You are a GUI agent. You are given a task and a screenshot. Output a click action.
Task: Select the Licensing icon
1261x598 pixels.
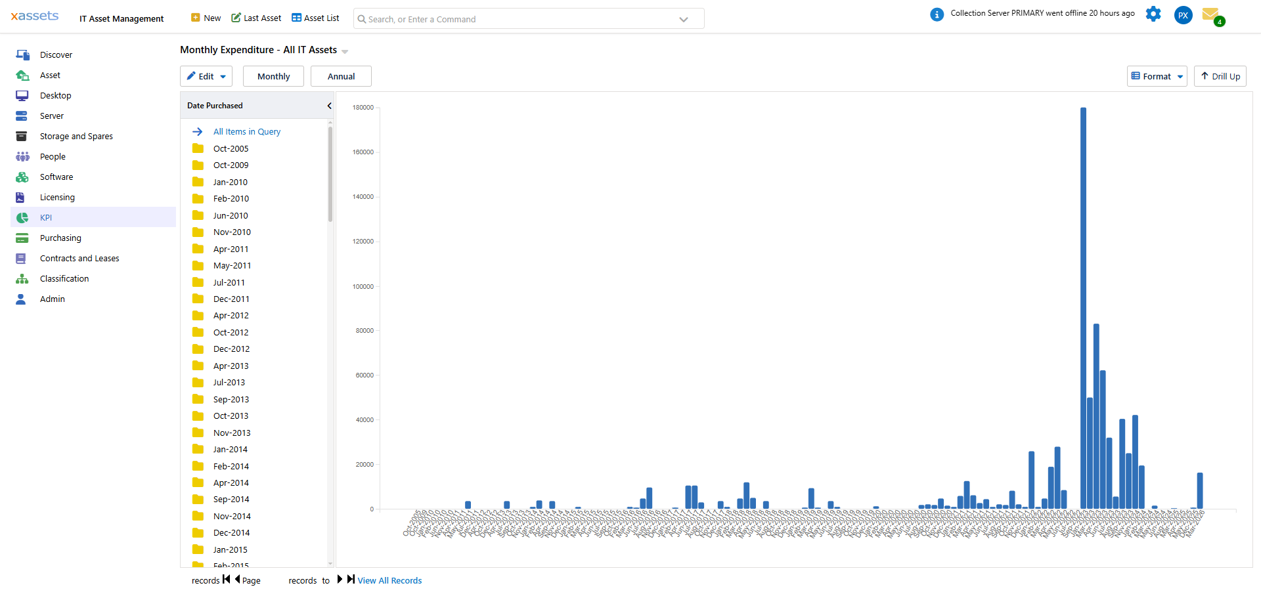tap(22, 197)
